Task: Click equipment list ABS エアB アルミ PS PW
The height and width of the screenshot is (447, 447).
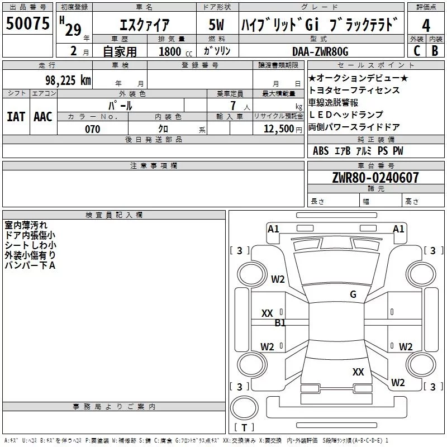Action: (358, 151)
